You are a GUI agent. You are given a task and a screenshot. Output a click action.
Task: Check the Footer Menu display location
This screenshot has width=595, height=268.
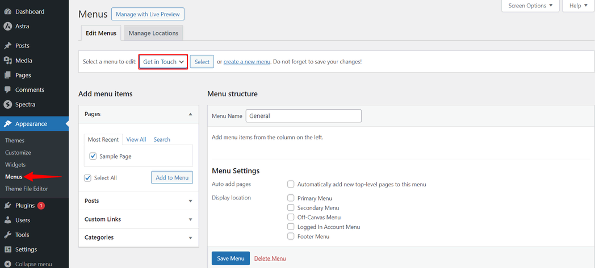(291, 236)
